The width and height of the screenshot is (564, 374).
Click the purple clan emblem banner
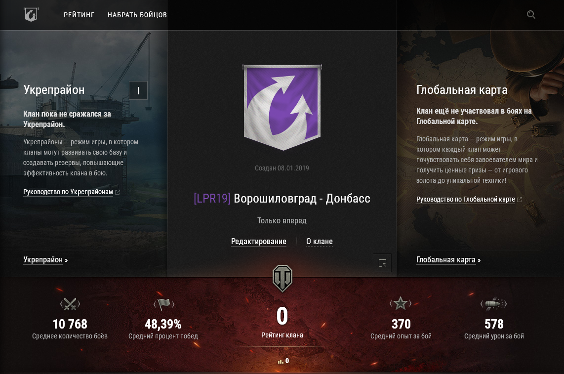282,107
